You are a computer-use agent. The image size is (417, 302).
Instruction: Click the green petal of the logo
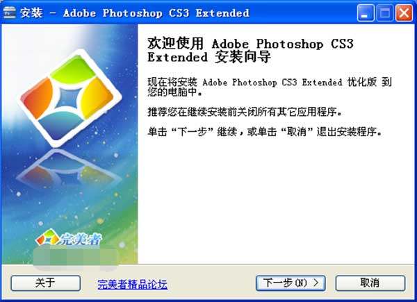[71, 69]
